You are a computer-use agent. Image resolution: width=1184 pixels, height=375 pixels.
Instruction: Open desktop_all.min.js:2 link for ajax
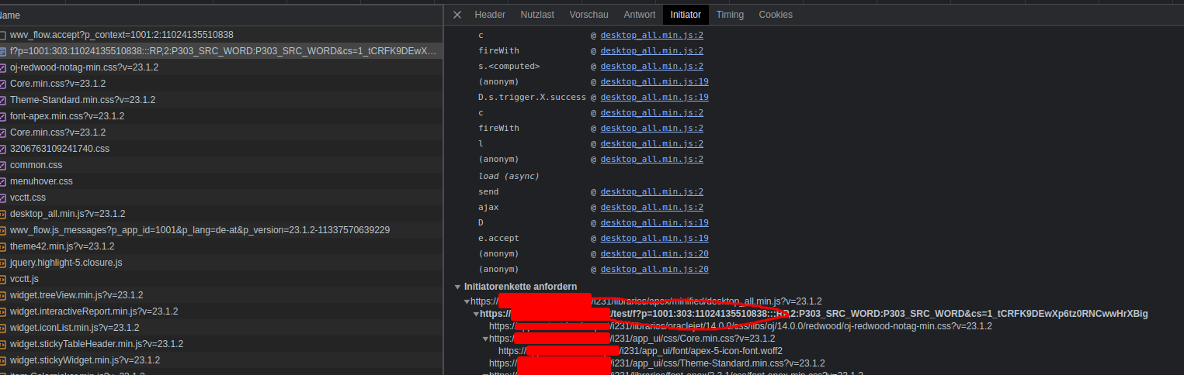pos(651,207)
